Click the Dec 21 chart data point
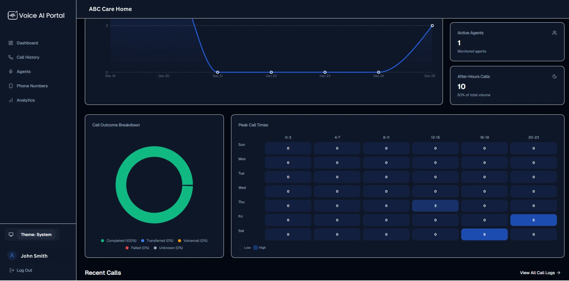This screenshot has width=569, height=281. (218, 72)
